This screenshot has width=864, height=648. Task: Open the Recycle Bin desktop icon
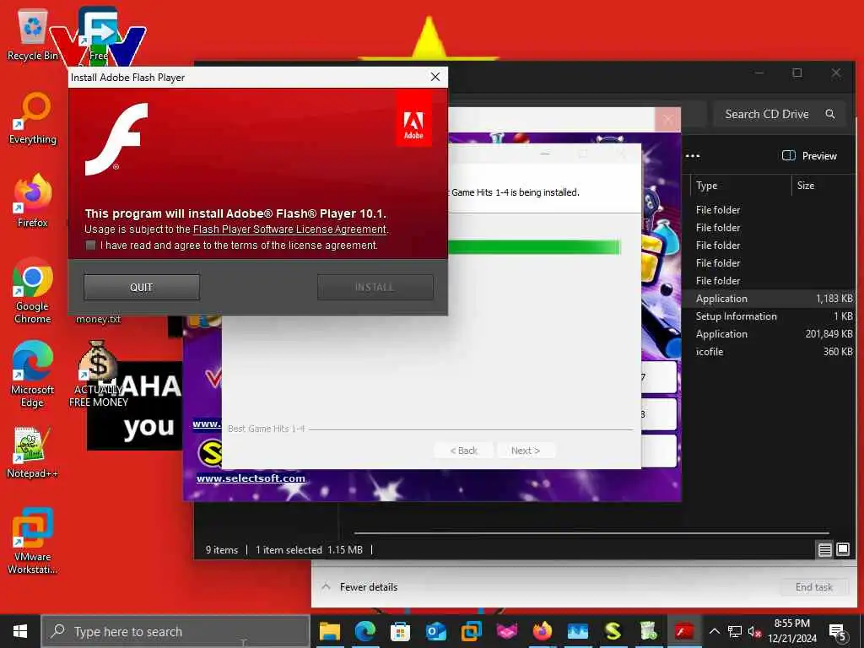[x=33, y=33]
